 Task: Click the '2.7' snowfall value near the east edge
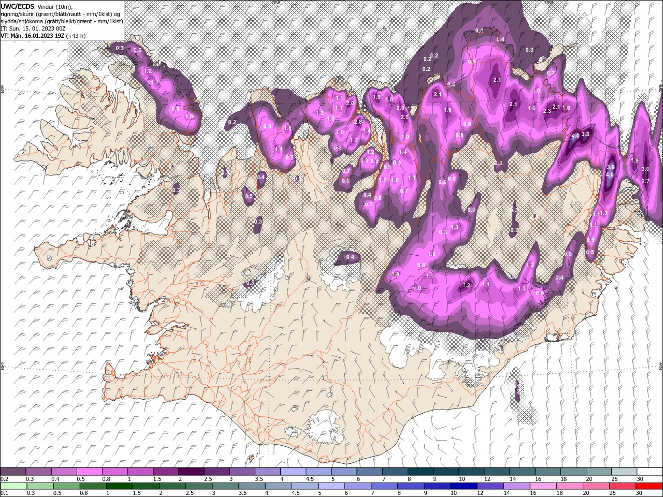(x=645, y=181)
